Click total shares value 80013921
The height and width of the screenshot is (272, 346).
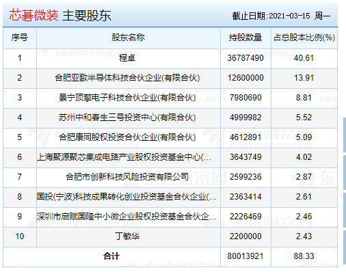(245, 256)
